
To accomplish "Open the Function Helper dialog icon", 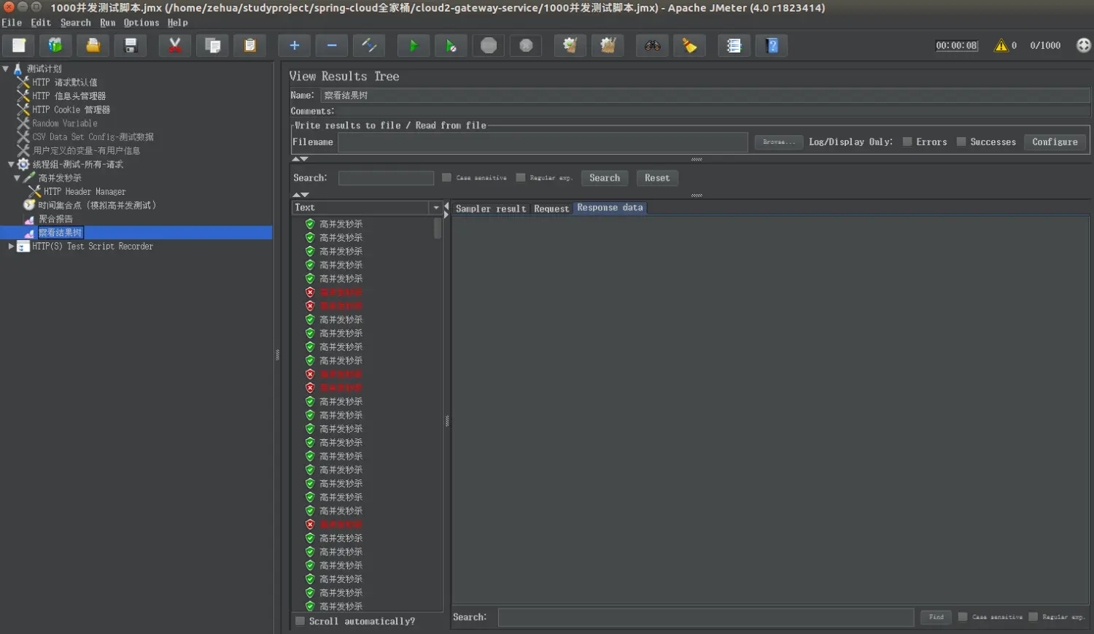I will point(734,45).
